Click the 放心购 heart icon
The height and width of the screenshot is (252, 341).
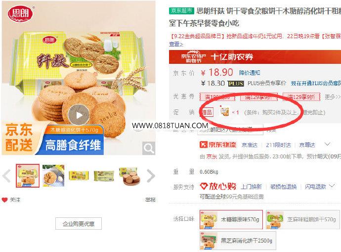point(204,186)
